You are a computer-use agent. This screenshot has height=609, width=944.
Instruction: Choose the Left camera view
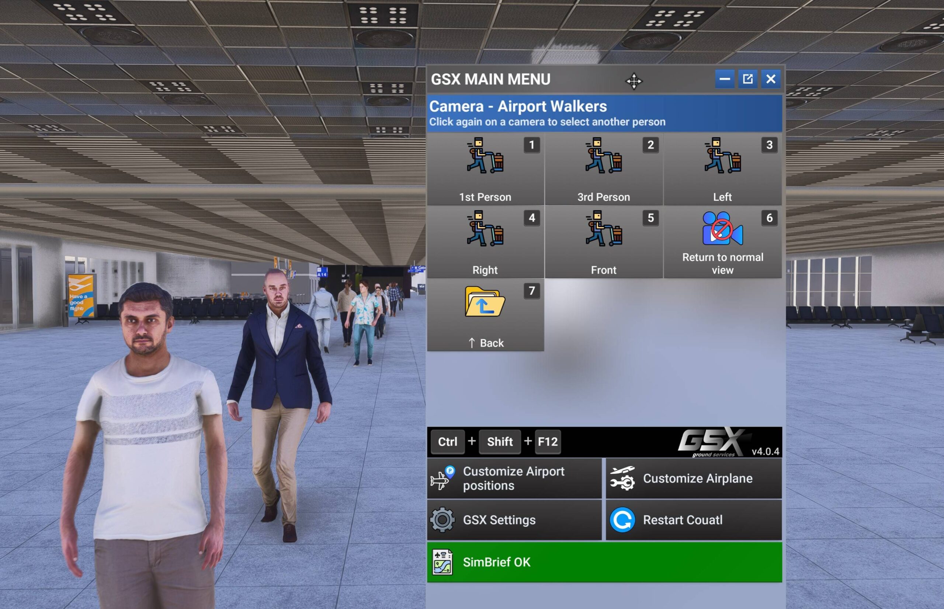722,169
